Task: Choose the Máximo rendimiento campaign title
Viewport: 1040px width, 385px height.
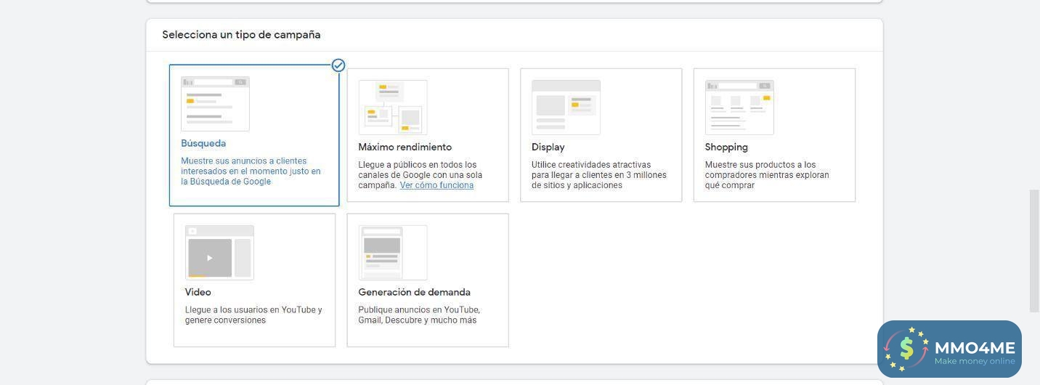Action: click(x=405, y=147)
